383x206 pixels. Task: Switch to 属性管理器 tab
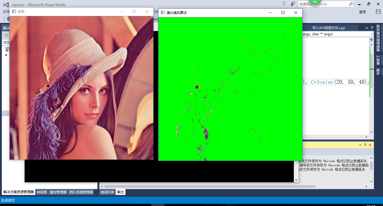click(58, 192)
